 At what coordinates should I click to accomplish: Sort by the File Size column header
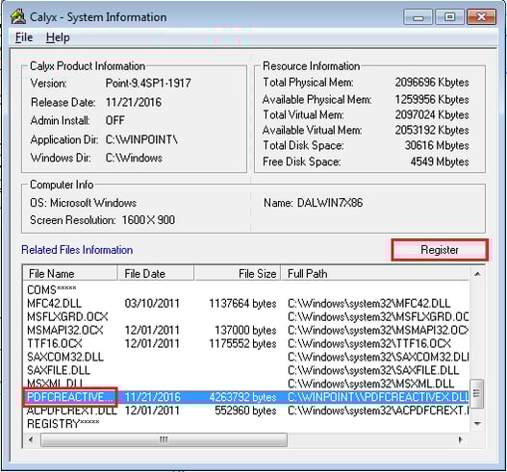pyautogui.click(x=238, y=273)
